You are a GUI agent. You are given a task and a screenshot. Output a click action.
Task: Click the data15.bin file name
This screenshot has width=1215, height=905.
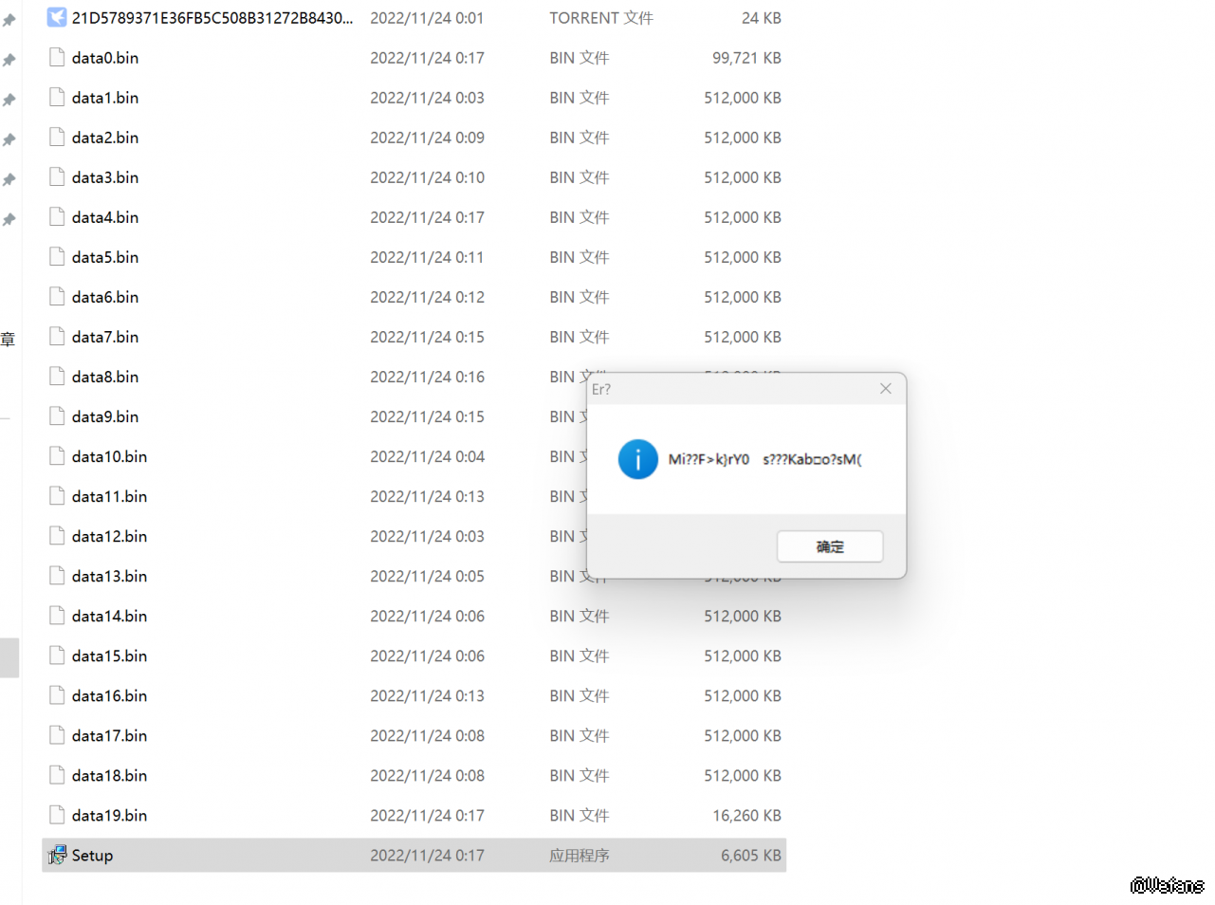pos(110,656)
